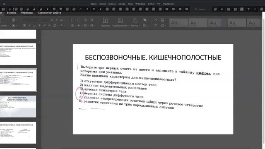Screen dimensions: 265x149
Task: Open the Совместная работа tab
Action: [x=49, y=13]
